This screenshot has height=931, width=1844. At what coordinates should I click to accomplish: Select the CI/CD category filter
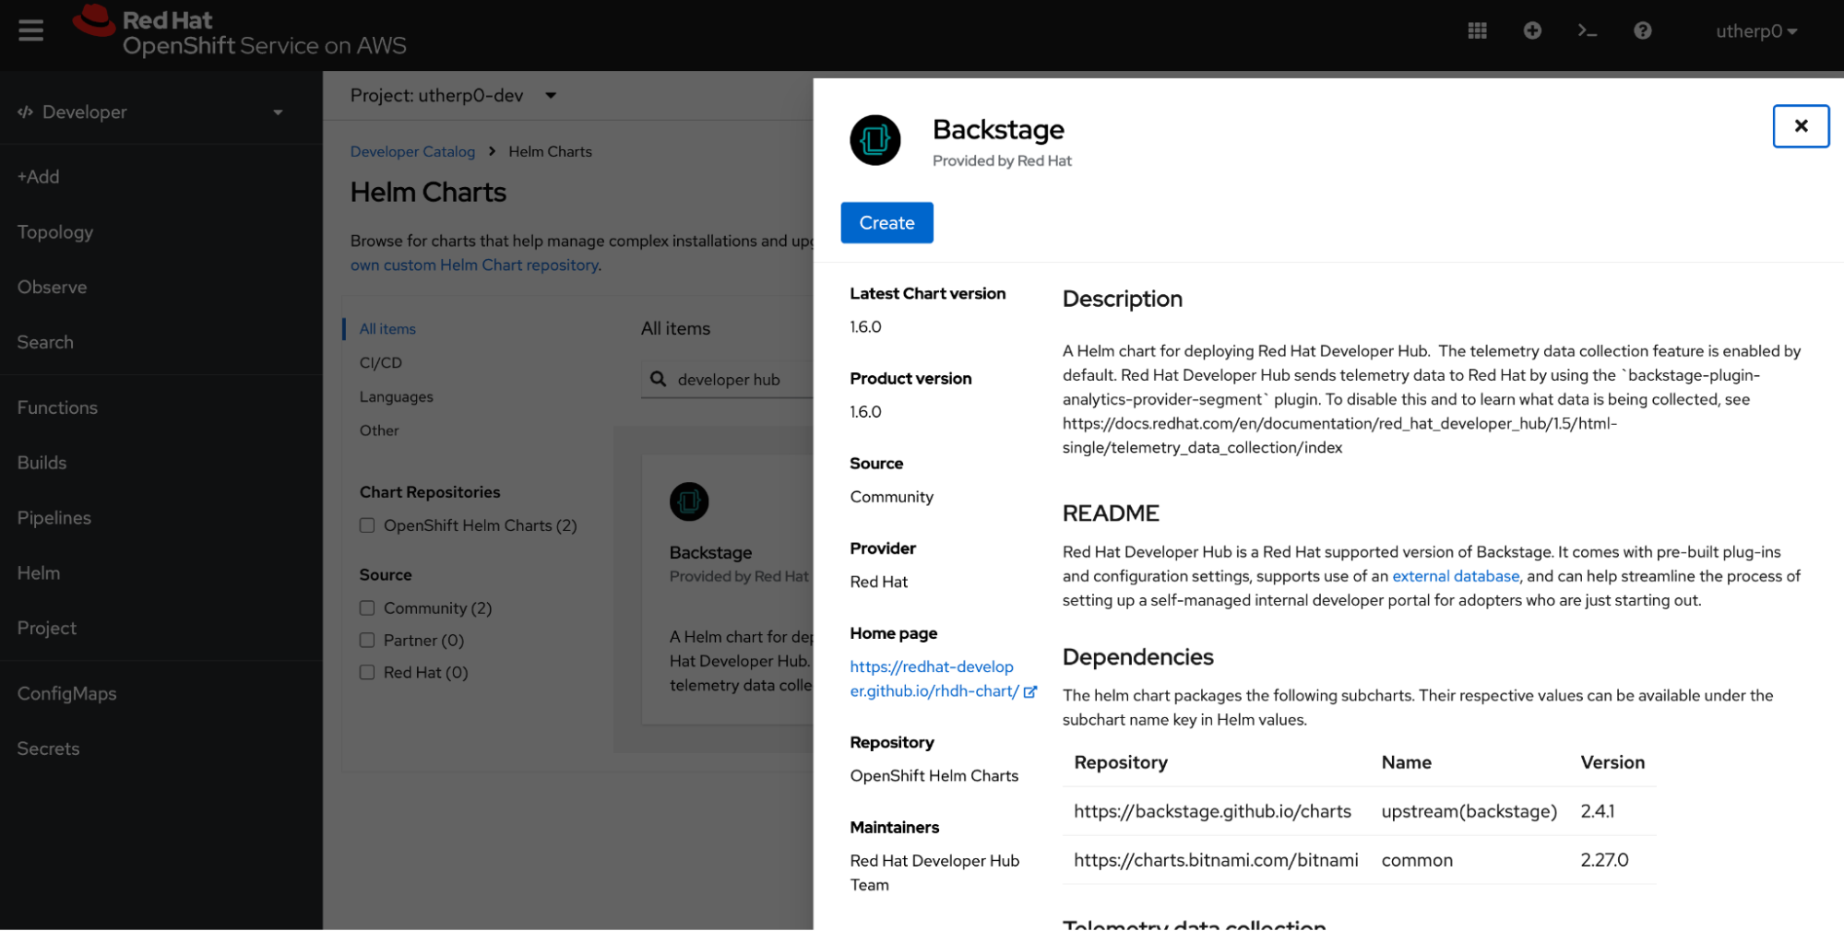click(380, 362)
